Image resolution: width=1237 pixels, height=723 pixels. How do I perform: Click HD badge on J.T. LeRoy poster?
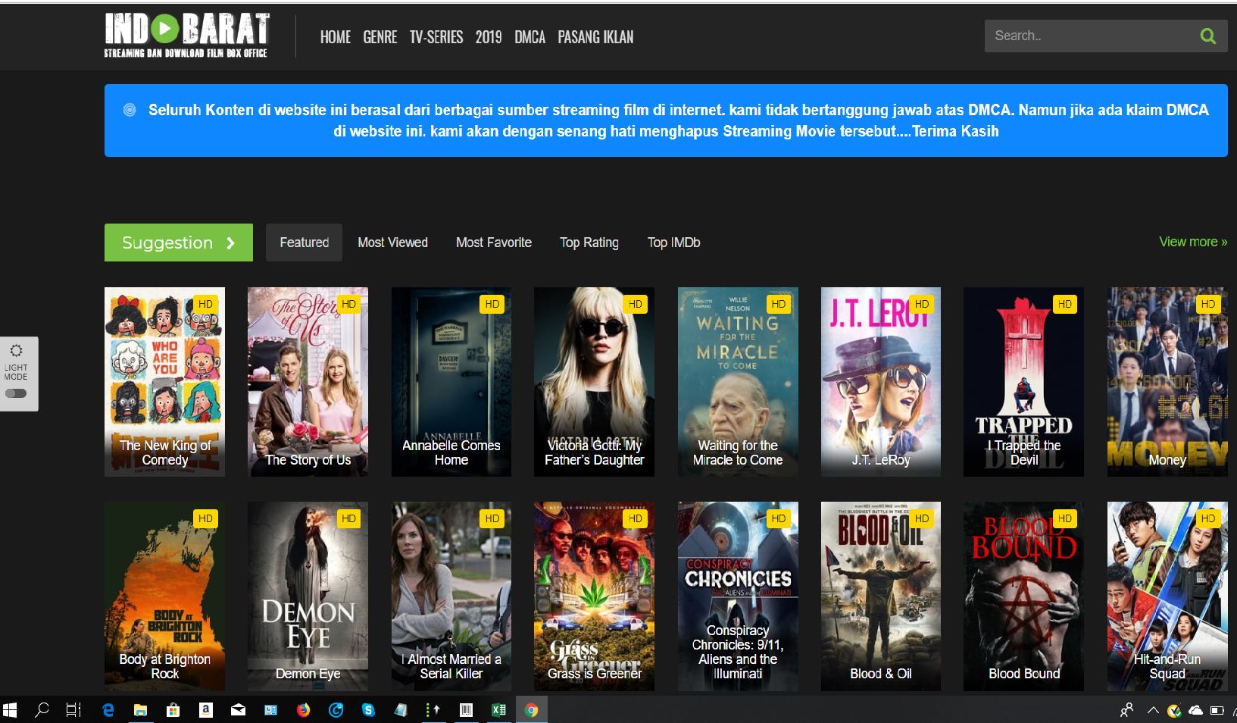click(921, 304)
